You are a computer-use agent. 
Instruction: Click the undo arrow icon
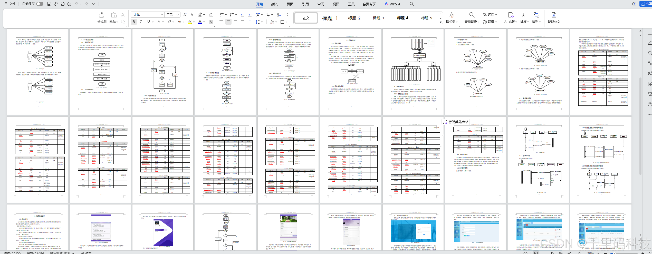pyautogui.click(x=76, y=4)
